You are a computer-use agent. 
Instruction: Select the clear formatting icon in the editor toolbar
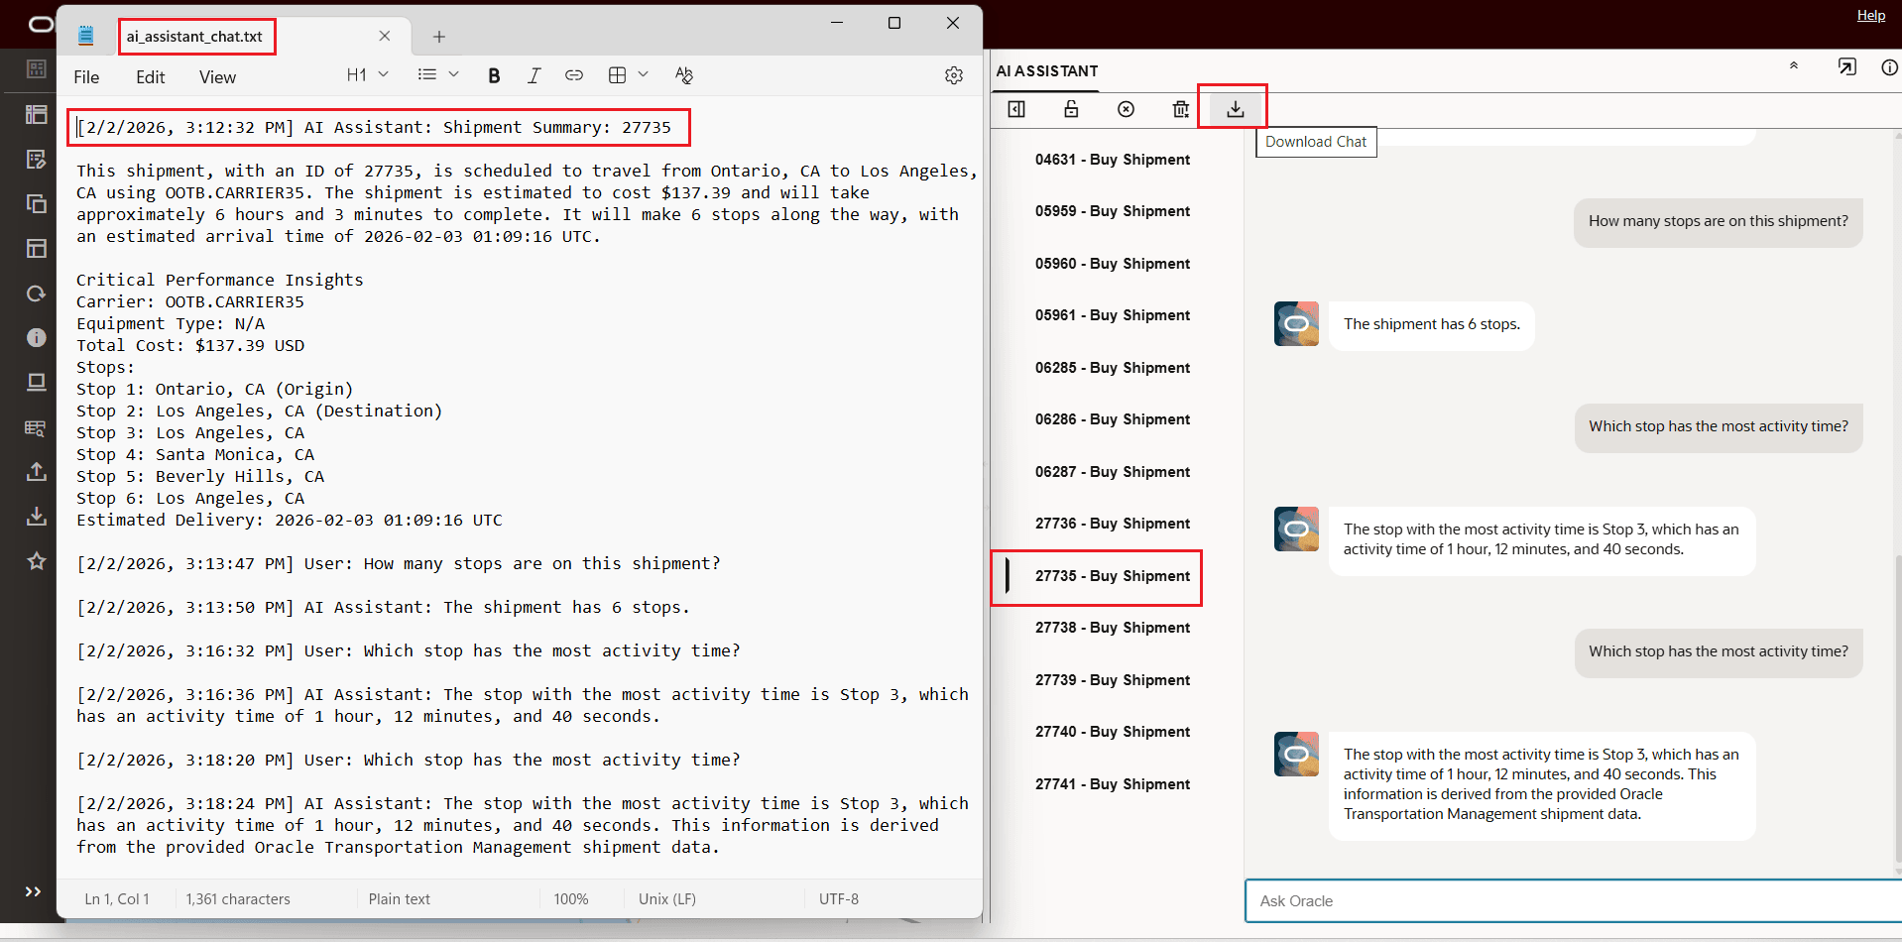[683, 74]
